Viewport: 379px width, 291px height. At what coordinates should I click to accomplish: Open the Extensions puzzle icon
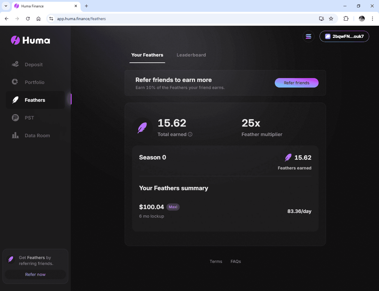pos(346,19)
